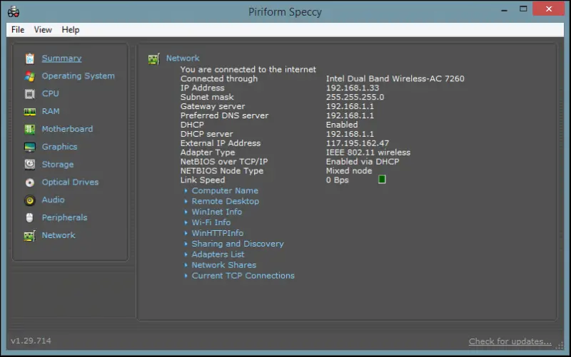Screen dimensions: 571x357
Task: Click the Adapters List label
Action: pos(218,254)
